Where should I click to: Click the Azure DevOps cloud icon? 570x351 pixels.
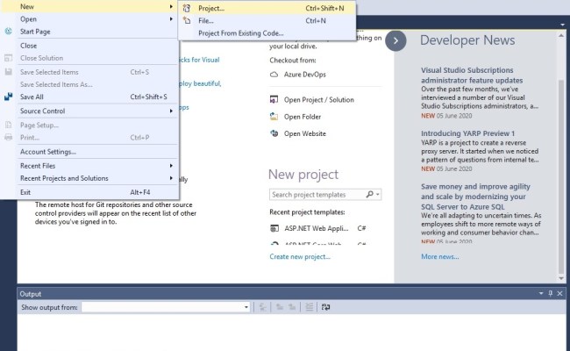(x=274, y=75)
